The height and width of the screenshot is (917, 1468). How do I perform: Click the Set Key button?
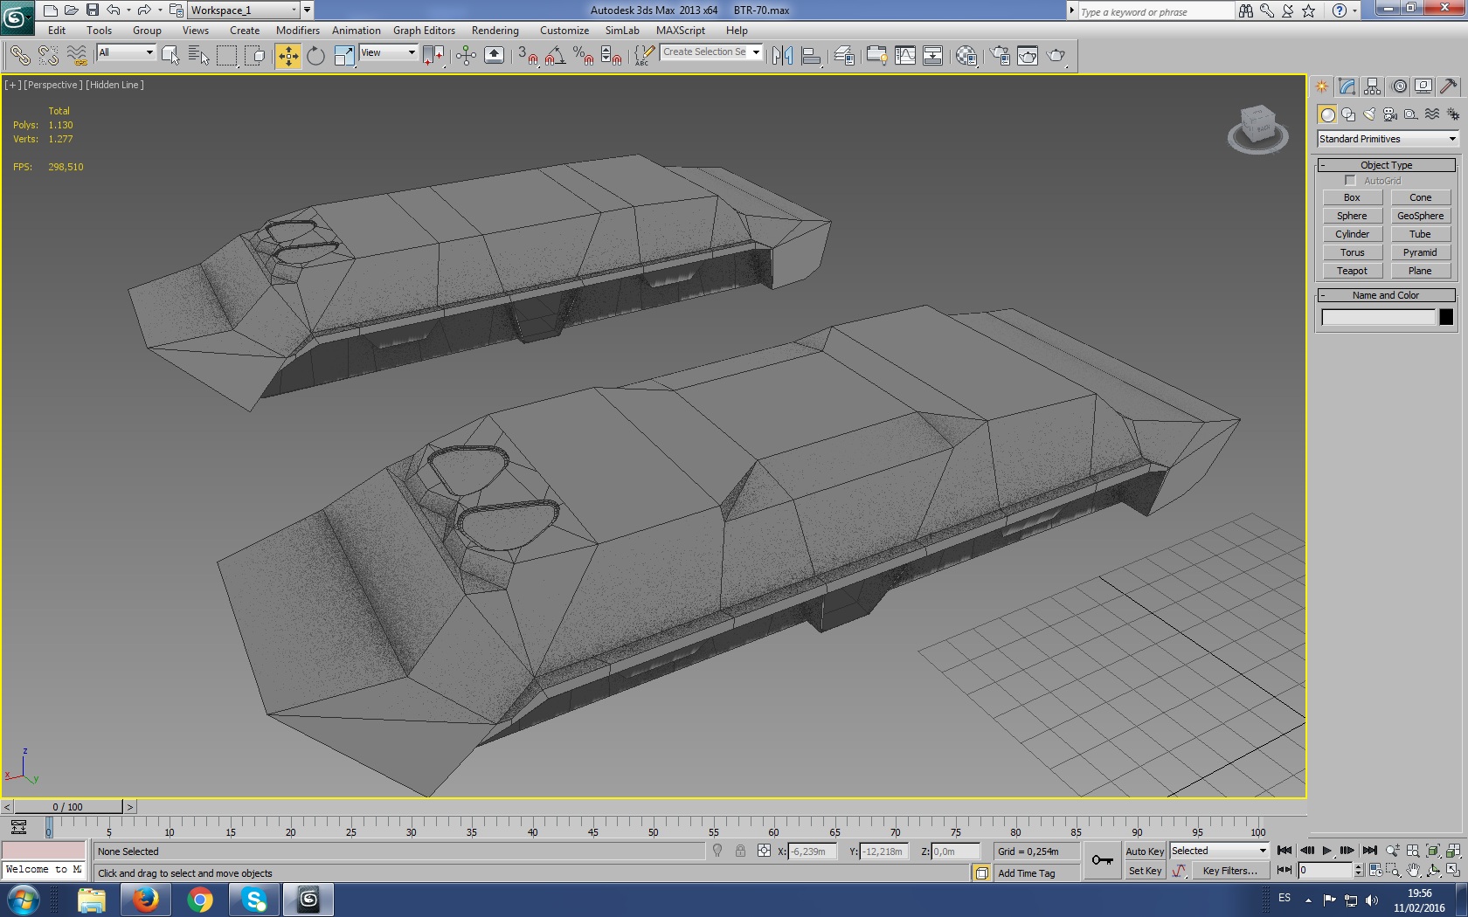(x=1145, y=871)
